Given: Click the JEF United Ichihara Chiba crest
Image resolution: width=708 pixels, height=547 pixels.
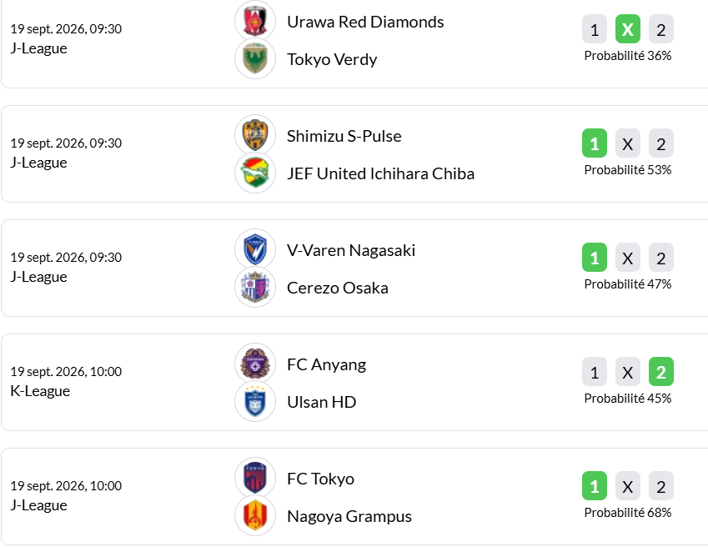Looking at the screenshot, I should tap(255, 173).
